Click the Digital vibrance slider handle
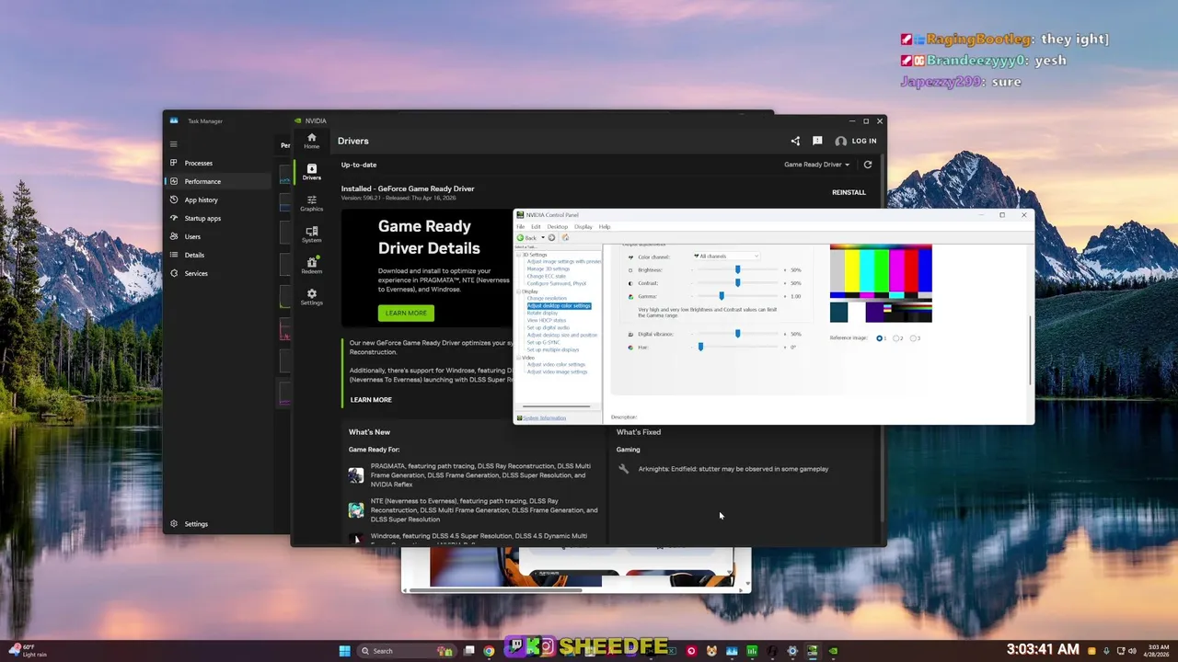This screenshot has height=662, width=1178. (738, 334)
